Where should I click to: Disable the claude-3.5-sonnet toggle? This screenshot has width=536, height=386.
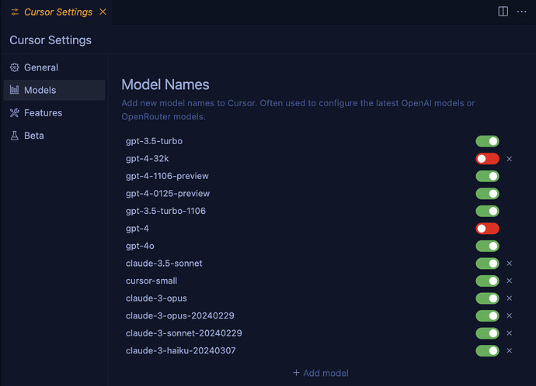coord(488,264)
